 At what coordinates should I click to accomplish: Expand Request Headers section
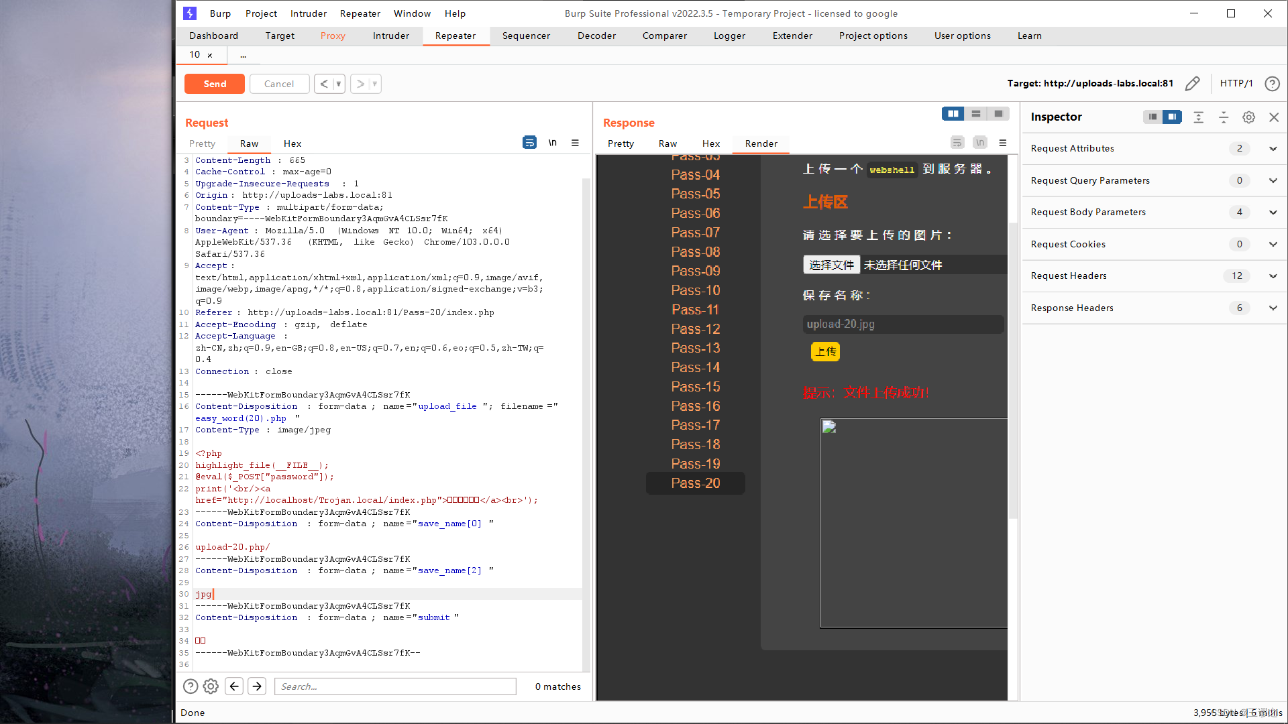[x=1273, y=276]
